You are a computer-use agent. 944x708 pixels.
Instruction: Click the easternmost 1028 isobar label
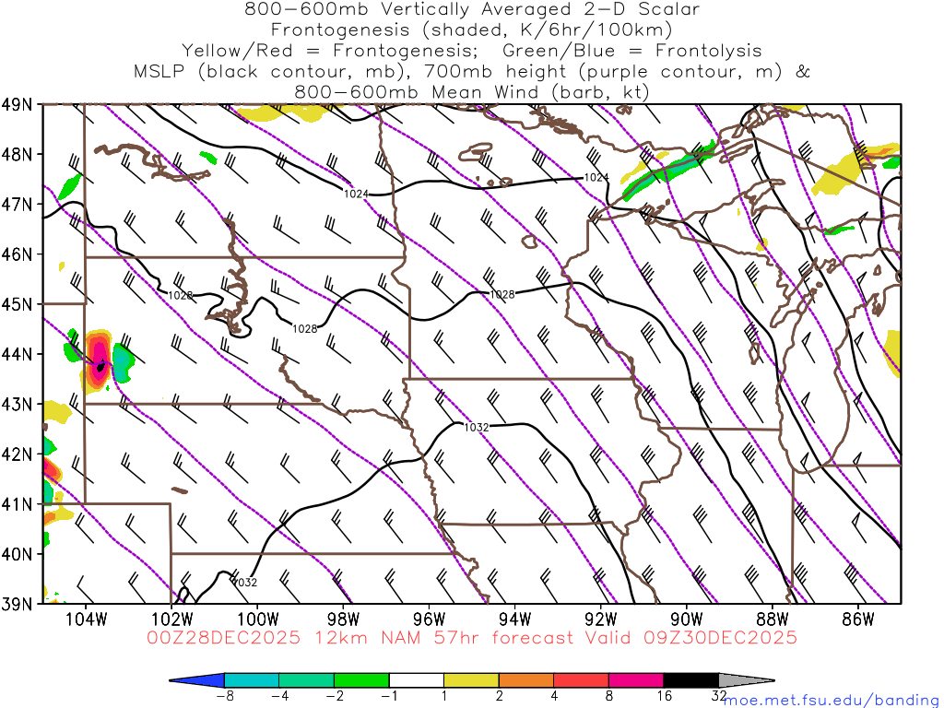[502, 294]
